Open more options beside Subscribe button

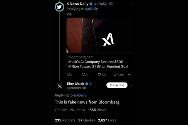tap(131, 85)
